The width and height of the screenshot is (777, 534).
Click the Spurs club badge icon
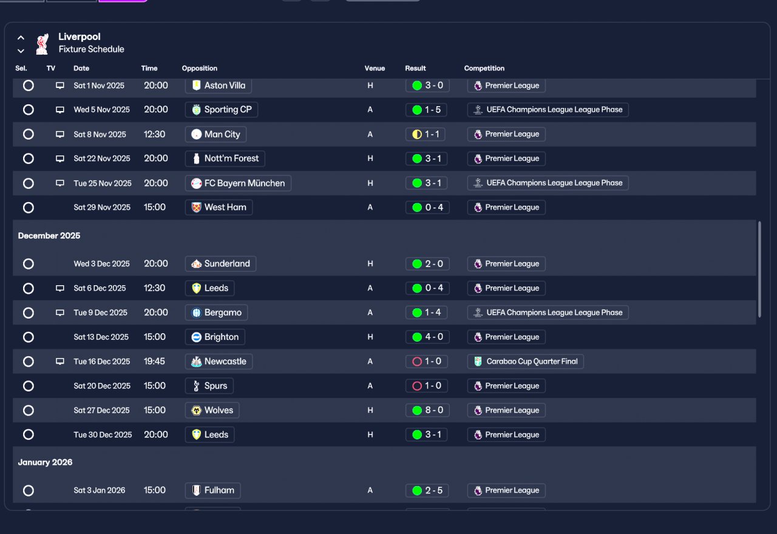(x=196, y=386)
